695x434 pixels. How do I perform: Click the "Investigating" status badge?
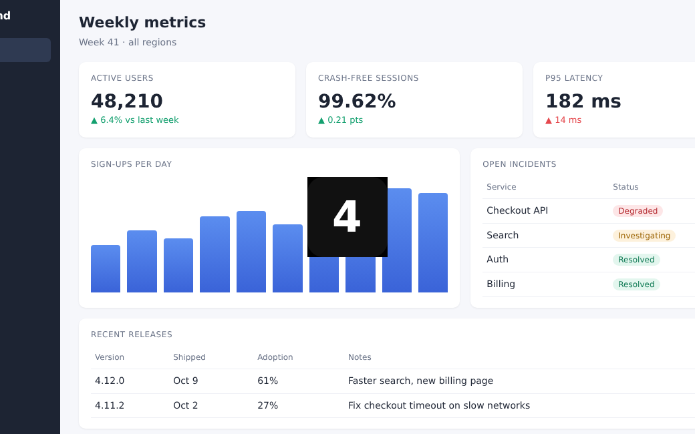pyautogui.click(x=644, y=236)
